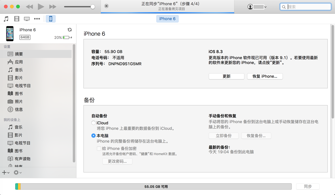Select the iPhone 6 tab pill
Viewport: 335px width, 195px height.
(x=167, y=19)
